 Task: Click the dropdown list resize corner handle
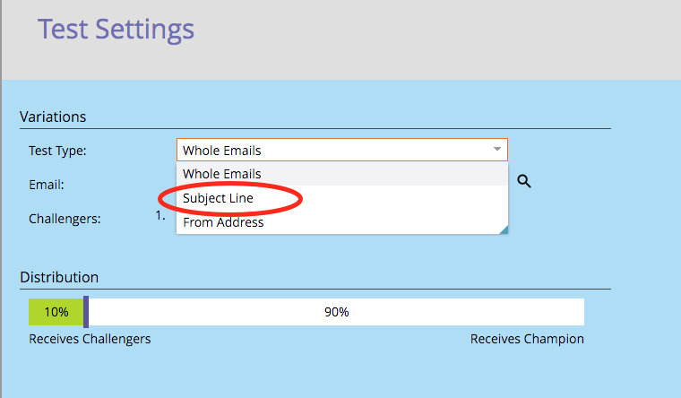[x=504, y=229]
